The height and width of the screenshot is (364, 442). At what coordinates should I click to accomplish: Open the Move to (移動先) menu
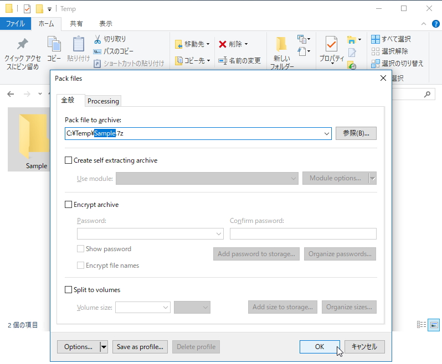tap(192, 44)
